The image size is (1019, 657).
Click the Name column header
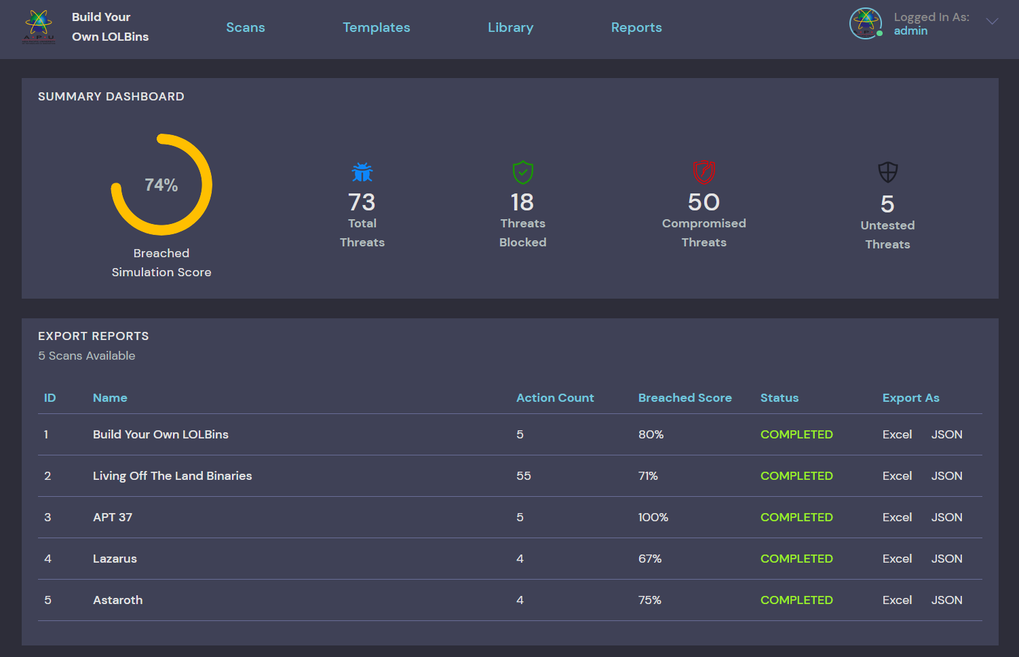pos(110,398)
